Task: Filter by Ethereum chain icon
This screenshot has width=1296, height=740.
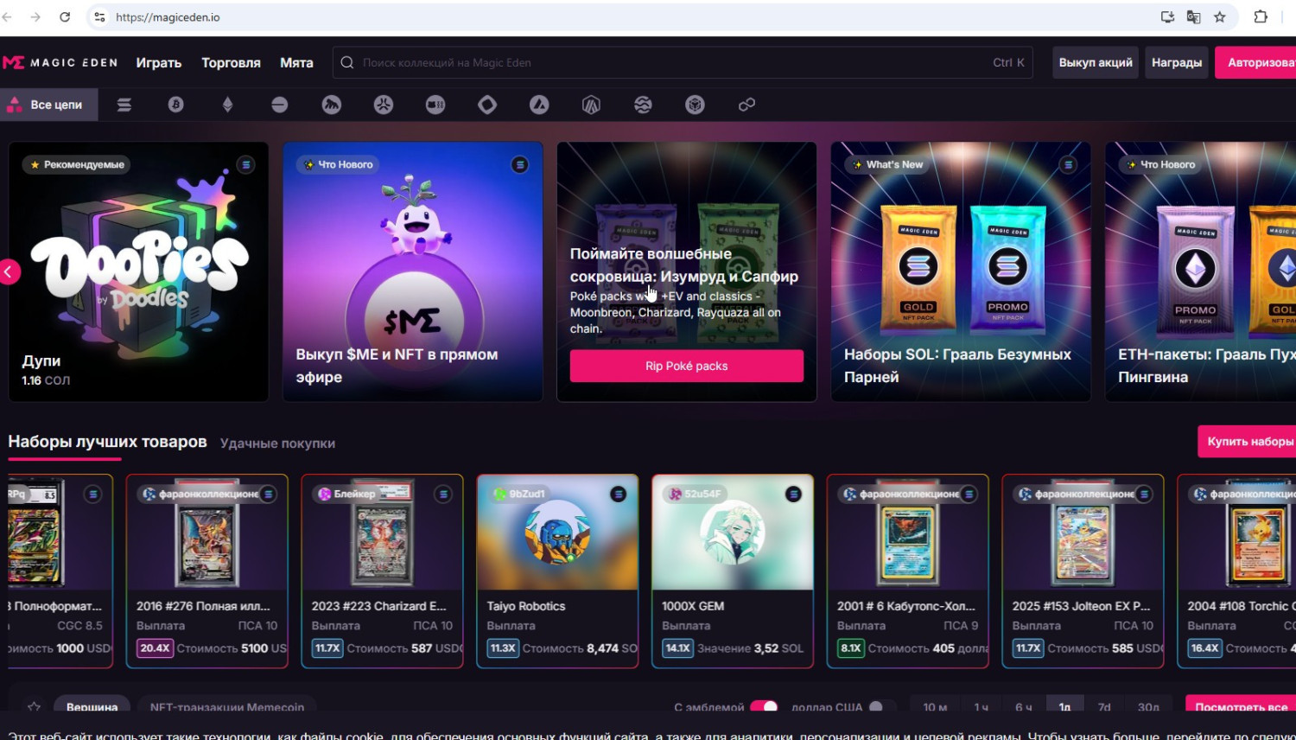Action: tap(228, 105)
